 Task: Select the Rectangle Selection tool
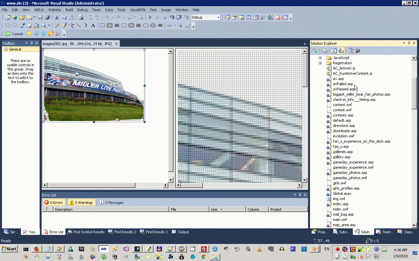(8, 25)
